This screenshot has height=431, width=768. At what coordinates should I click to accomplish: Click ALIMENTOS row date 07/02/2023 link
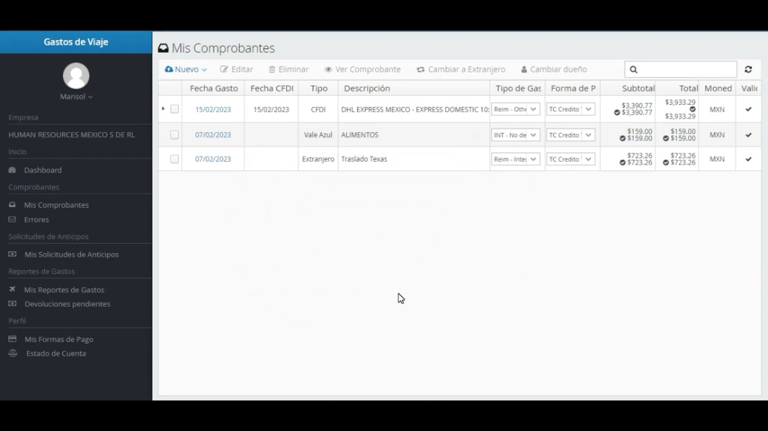coord(213,135)
